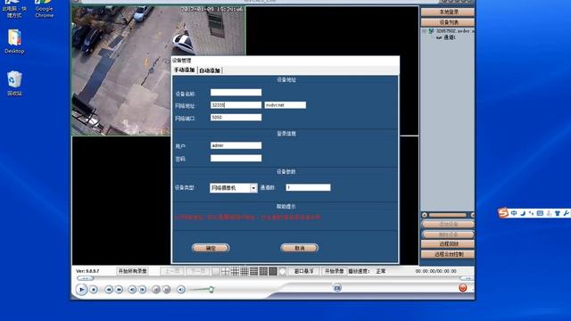Switch to the 手动添加 manual add tab
Image resolution: width=571 pixels, height=321 pixels.
(185, 70)
